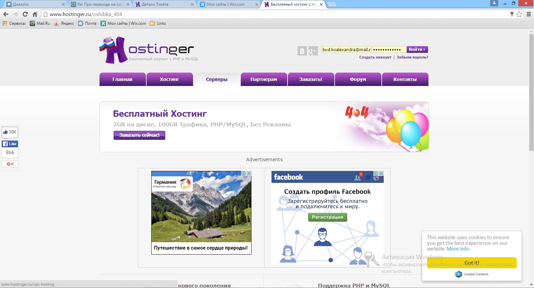Click Создать профиль Facebook ad heading

pos(327,192)
